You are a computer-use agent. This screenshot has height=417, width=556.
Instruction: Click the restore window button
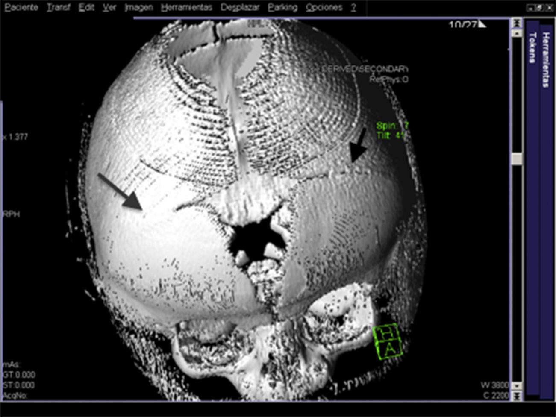click(539, 7)
